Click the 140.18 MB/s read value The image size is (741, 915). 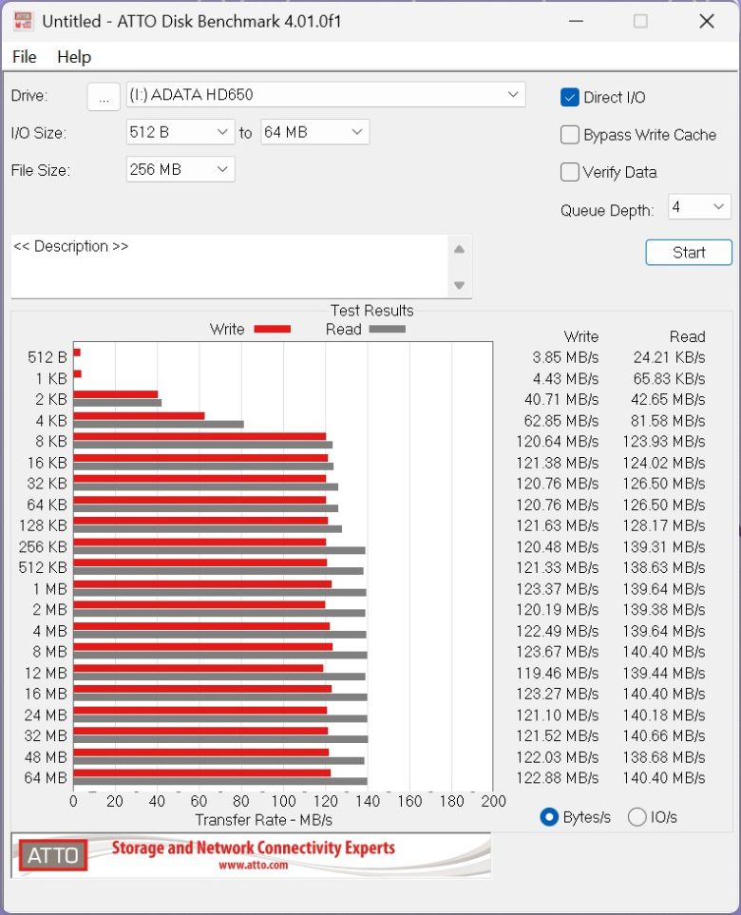pyautogui.click(x=664, y=715)
